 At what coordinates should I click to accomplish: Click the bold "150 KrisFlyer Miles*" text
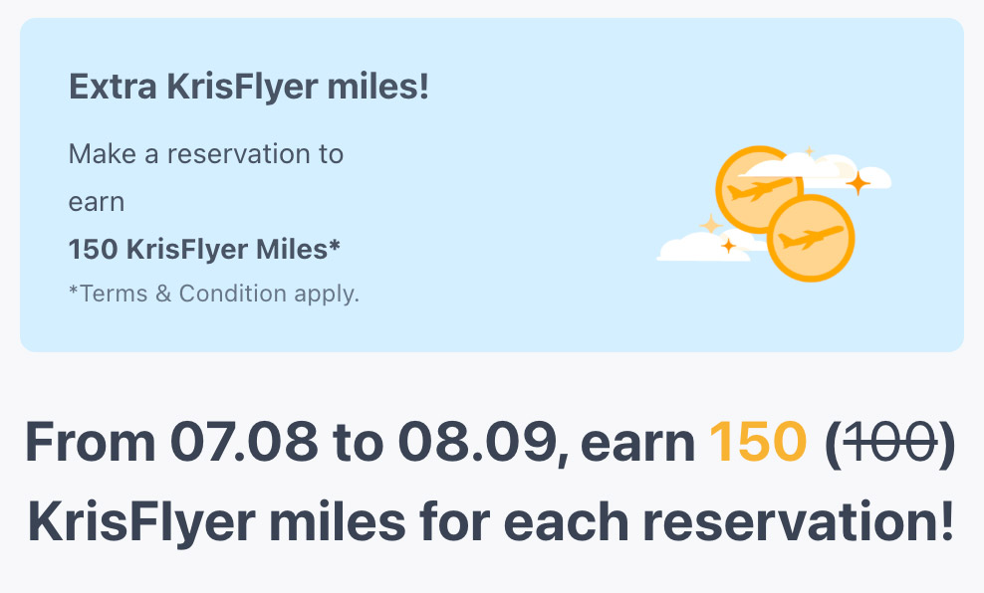[x=204, y=249]
